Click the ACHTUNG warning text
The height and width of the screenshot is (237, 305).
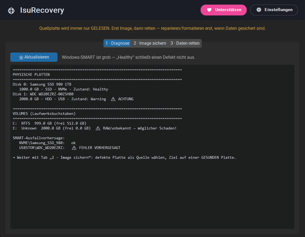(x=126, y=99)
